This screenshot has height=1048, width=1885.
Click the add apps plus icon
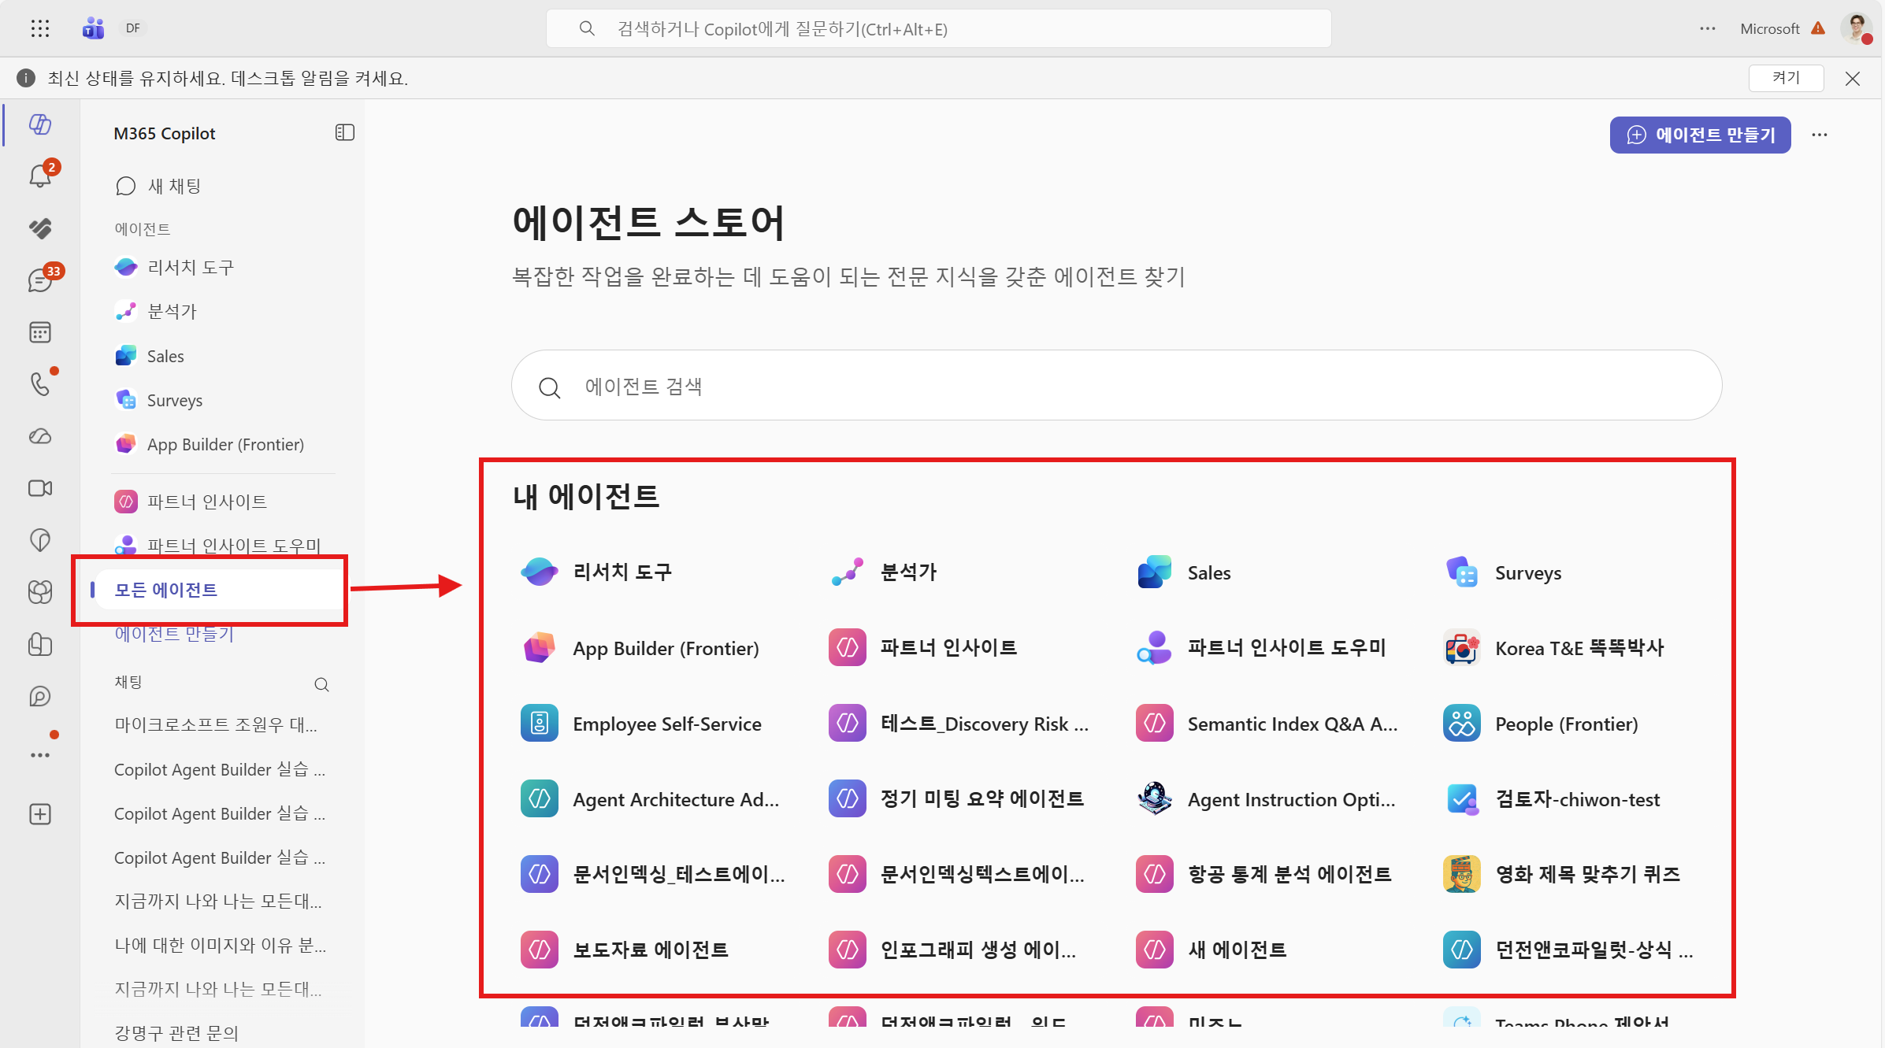[x=40, y=814]
